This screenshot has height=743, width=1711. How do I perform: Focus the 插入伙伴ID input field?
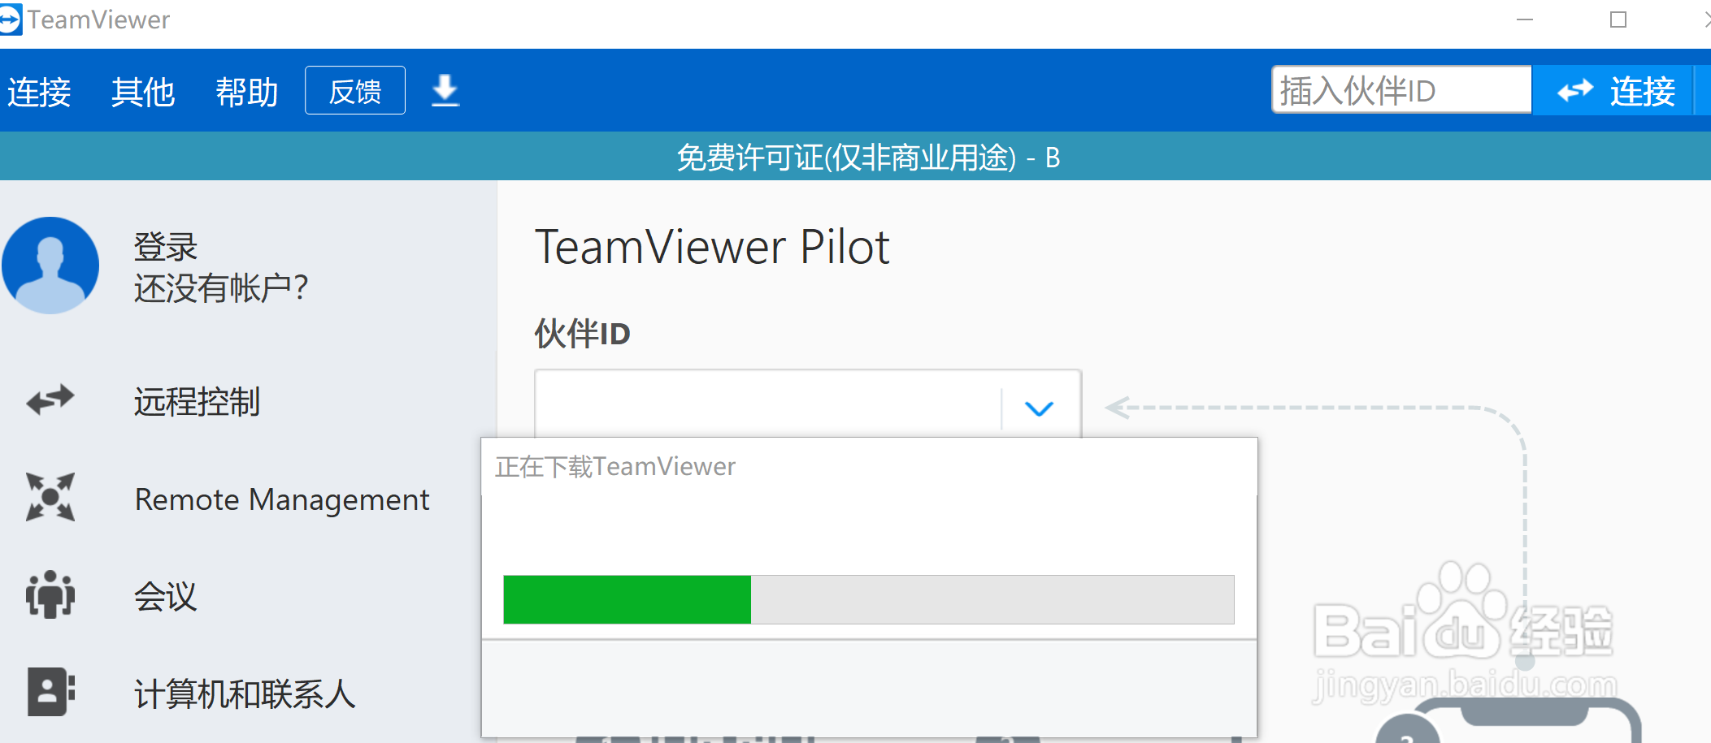tap(1401, 90)
